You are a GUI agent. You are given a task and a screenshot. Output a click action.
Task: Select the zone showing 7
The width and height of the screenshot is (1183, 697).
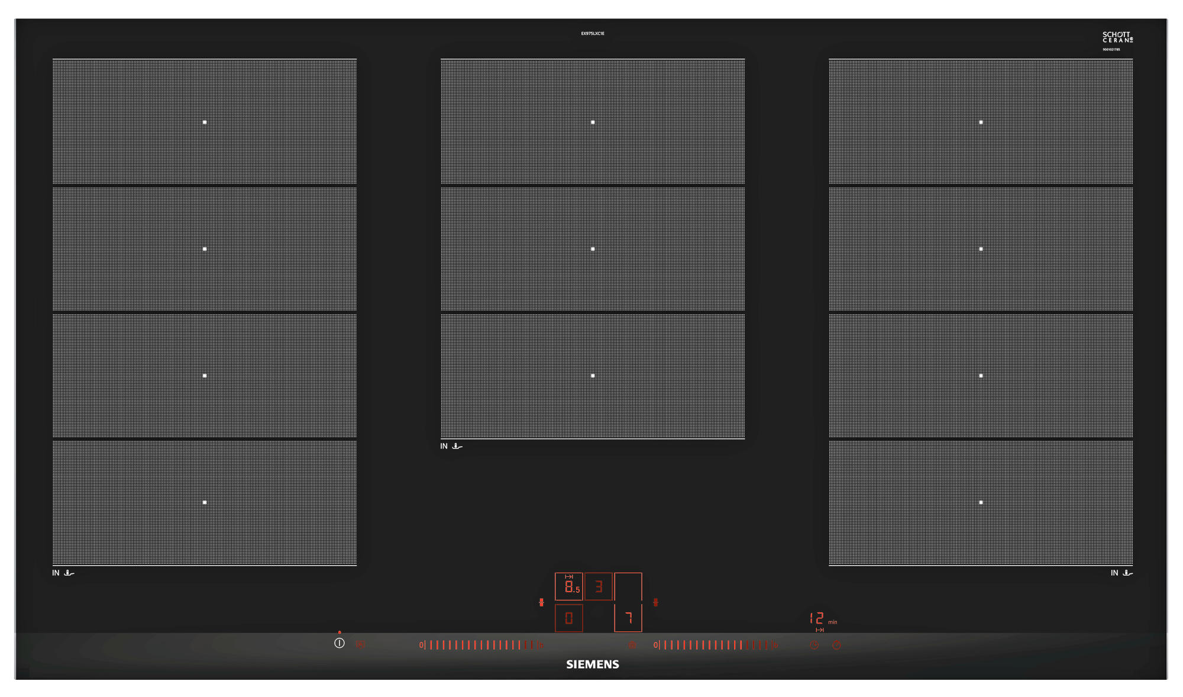click(x=628, y=618)
